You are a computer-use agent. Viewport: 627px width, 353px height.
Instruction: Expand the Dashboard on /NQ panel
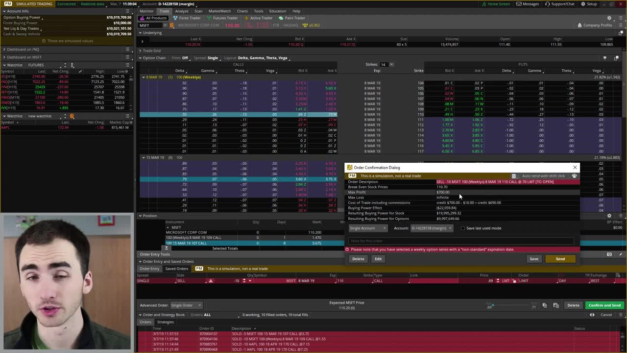point(4,50)
